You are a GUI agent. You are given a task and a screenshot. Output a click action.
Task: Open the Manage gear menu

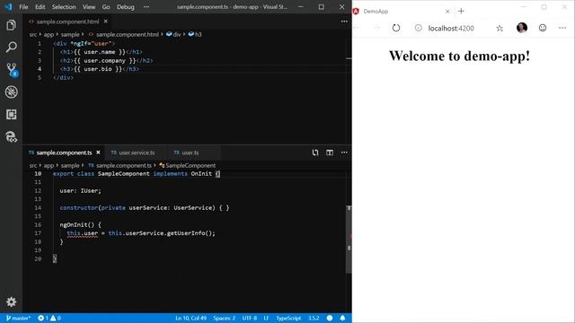pyautogui.click(x=12, y=301)
